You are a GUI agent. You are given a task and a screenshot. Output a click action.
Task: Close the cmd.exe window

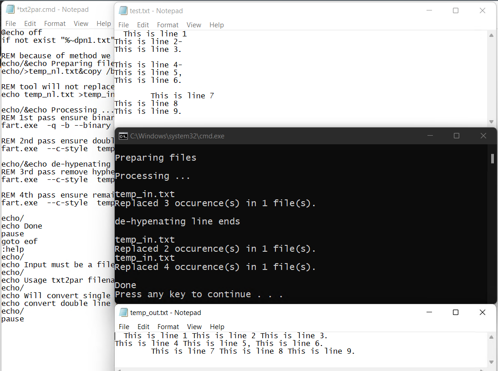coord(483,136)
